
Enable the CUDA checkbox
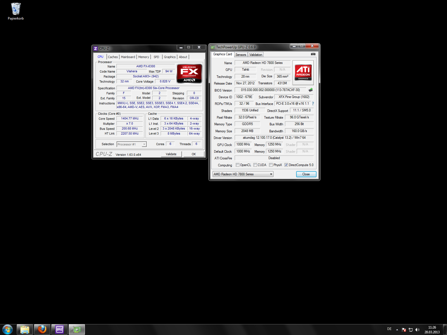pyautogui.click(x=255, y=165)
